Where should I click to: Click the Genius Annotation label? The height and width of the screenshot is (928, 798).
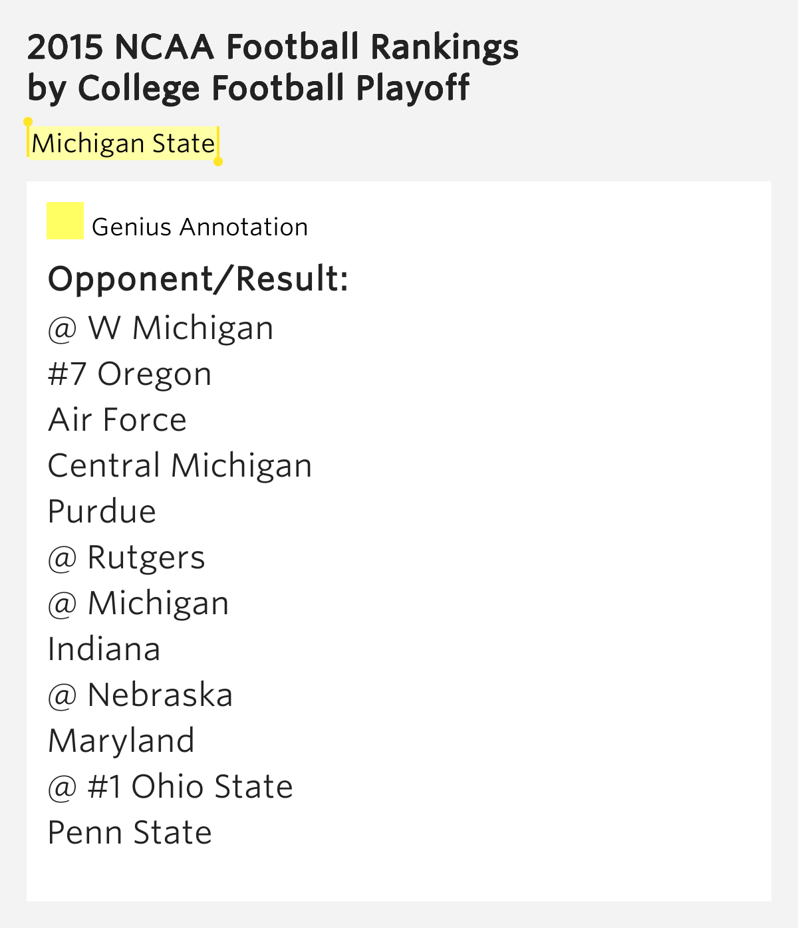(200, 227)
